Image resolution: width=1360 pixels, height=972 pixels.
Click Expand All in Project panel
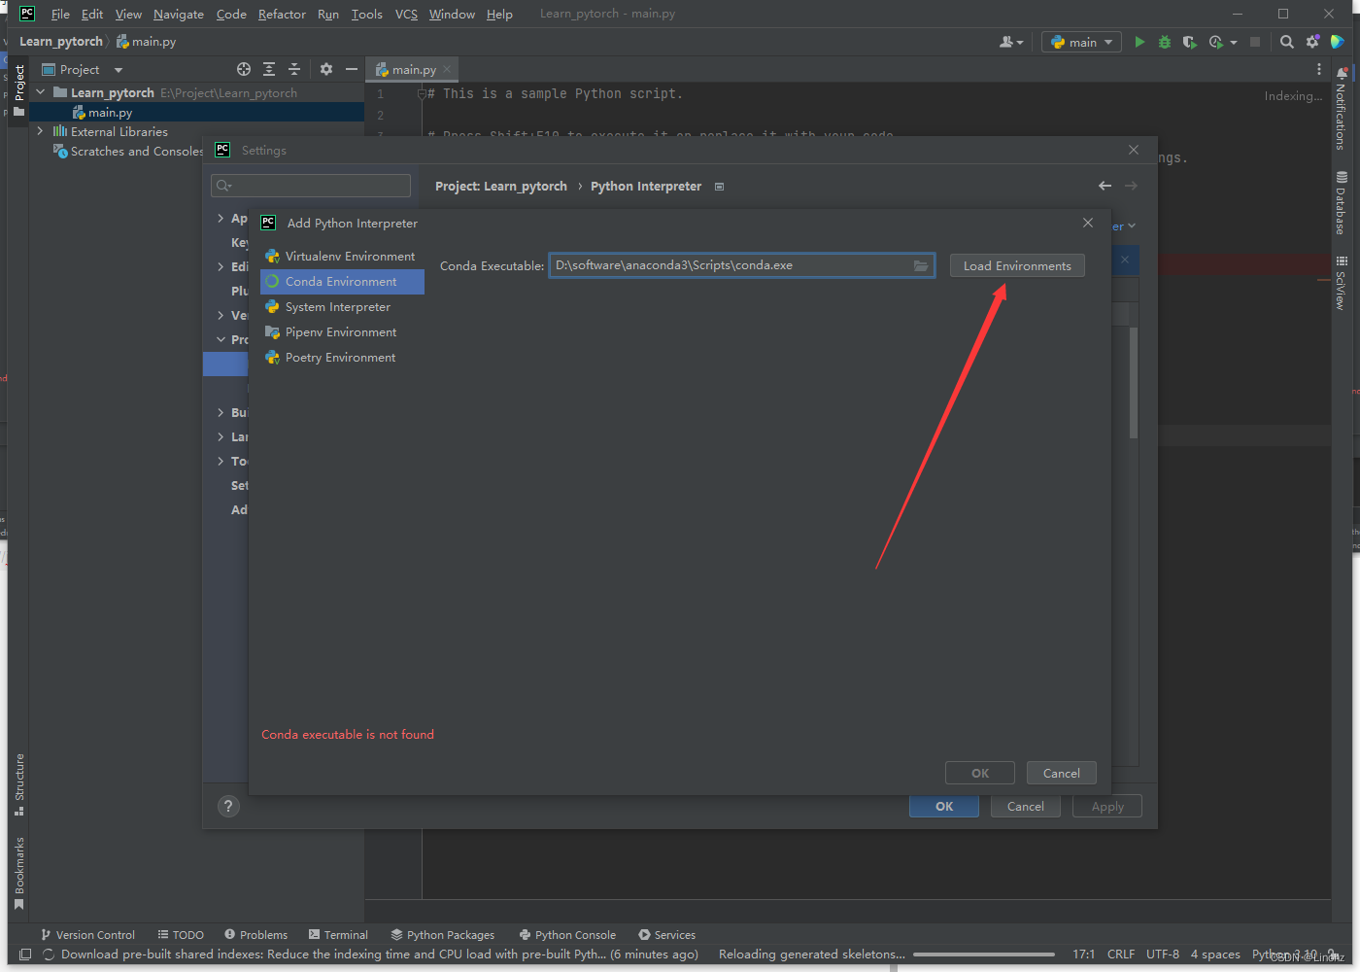(269, 69)
